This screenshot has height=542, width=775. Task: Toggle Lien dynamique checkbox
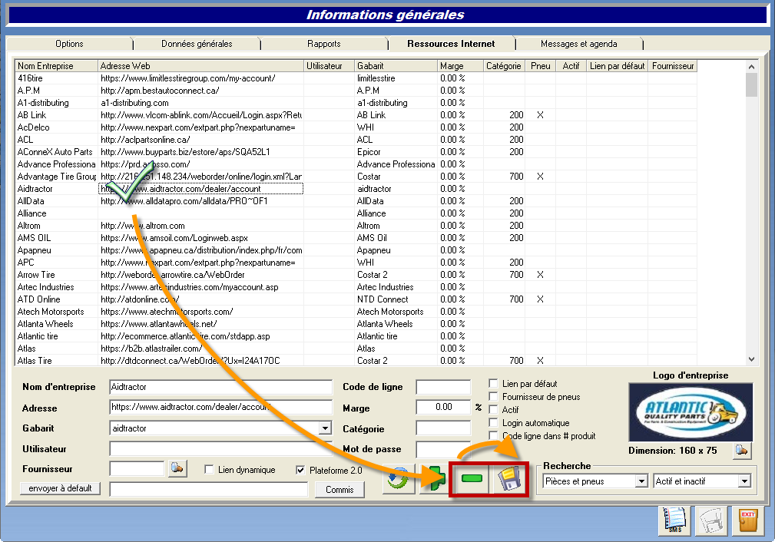(x=209, y=469)
